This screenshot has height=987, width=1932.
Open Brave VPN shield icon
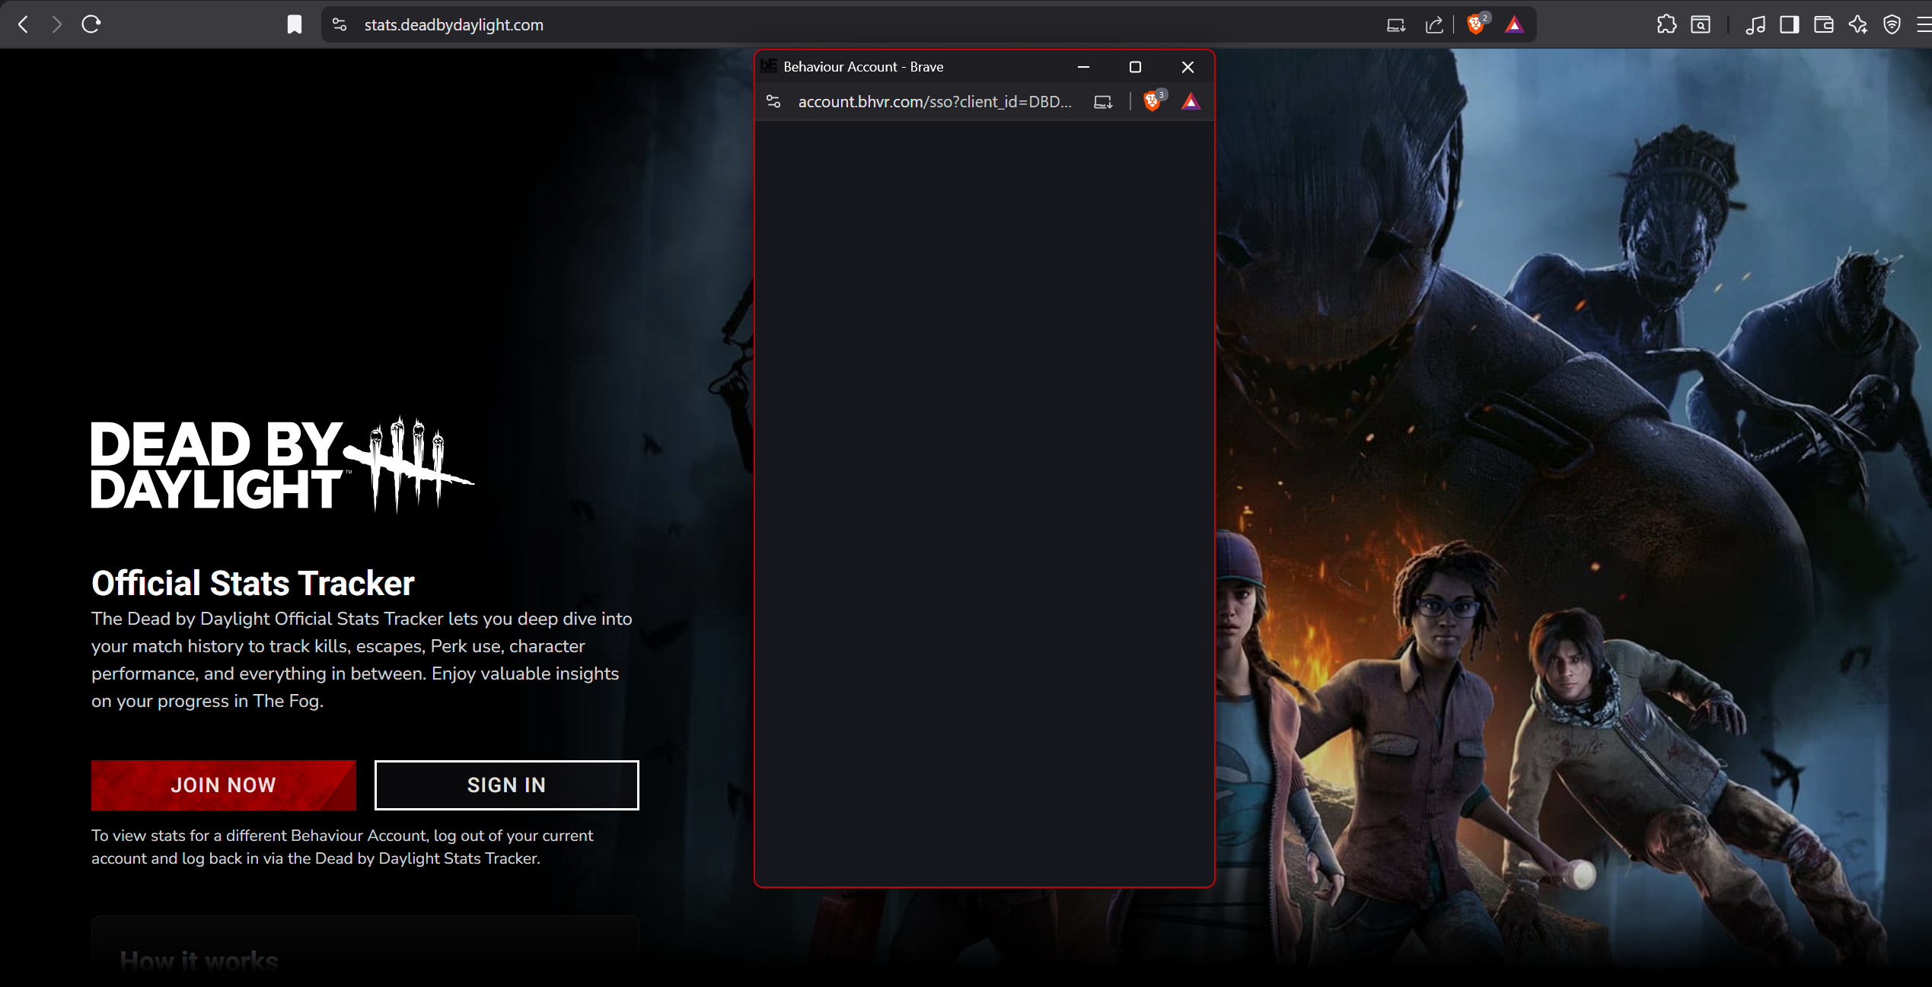click(1892, 24)
